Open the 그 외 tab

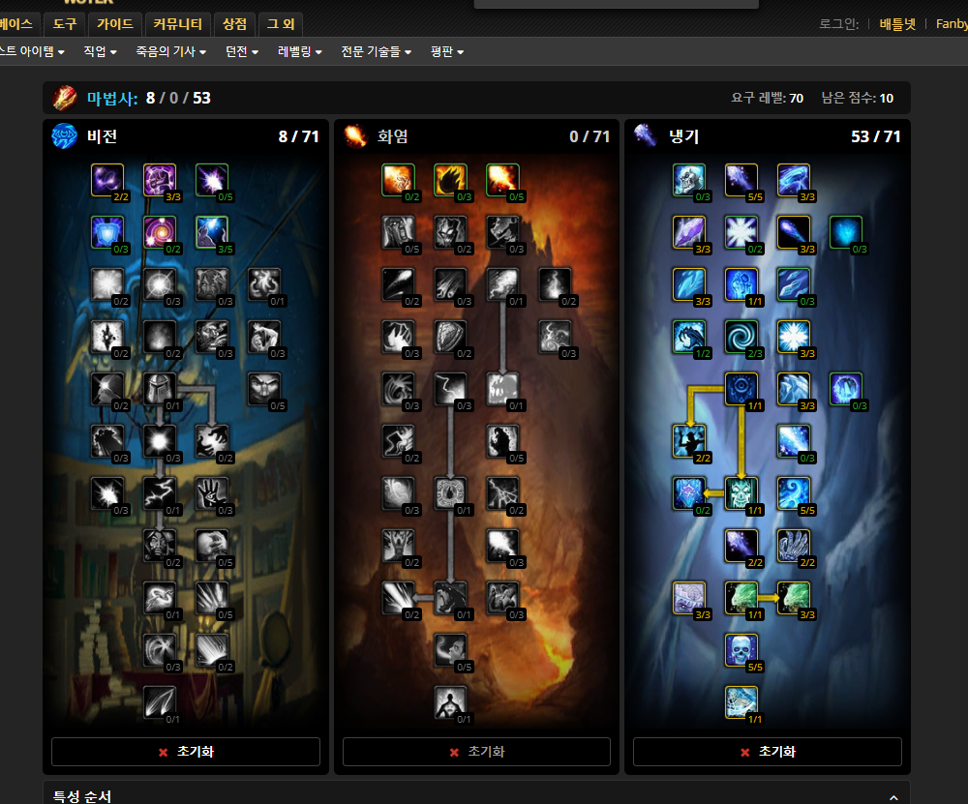[x=281, y=24]
